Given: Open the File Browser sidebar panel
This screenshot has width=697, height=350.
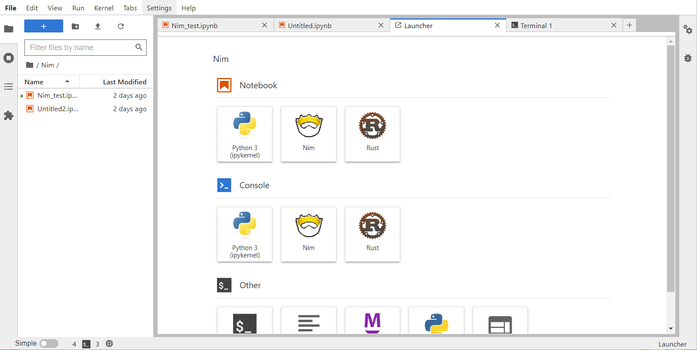Looking at the screenshot, I should tap(9, 29).
